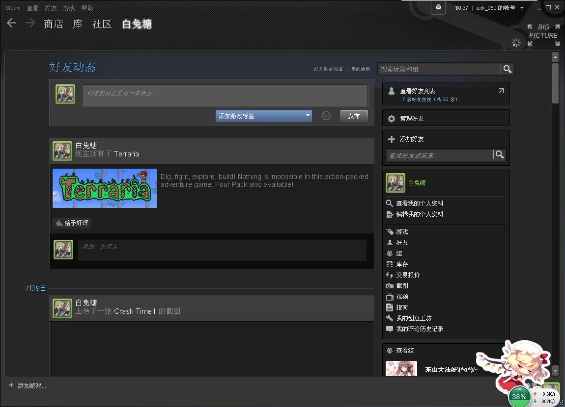Click the 添加一条留言 comment box

click(x=223, y=250)
